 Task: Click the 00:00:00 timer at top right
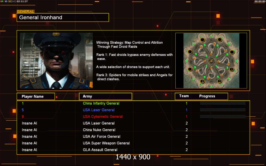pyautogui.click(x=260, y=1)
